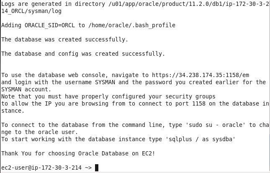270x173 pixels.
Task: Click the /home/oracle/.bash_profile path
Action: [x=132, y=25]
